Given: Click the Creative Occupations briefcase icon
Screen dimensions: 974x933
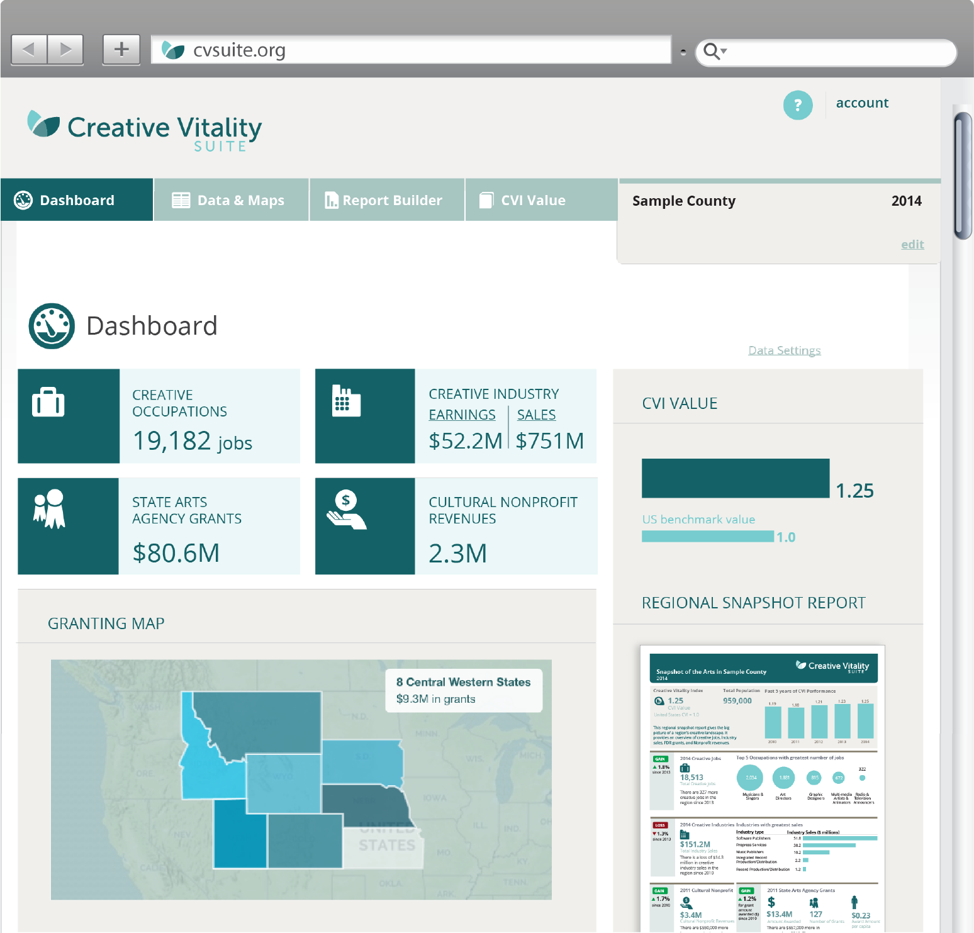Looking at the screenshot, I should point(48,402).
